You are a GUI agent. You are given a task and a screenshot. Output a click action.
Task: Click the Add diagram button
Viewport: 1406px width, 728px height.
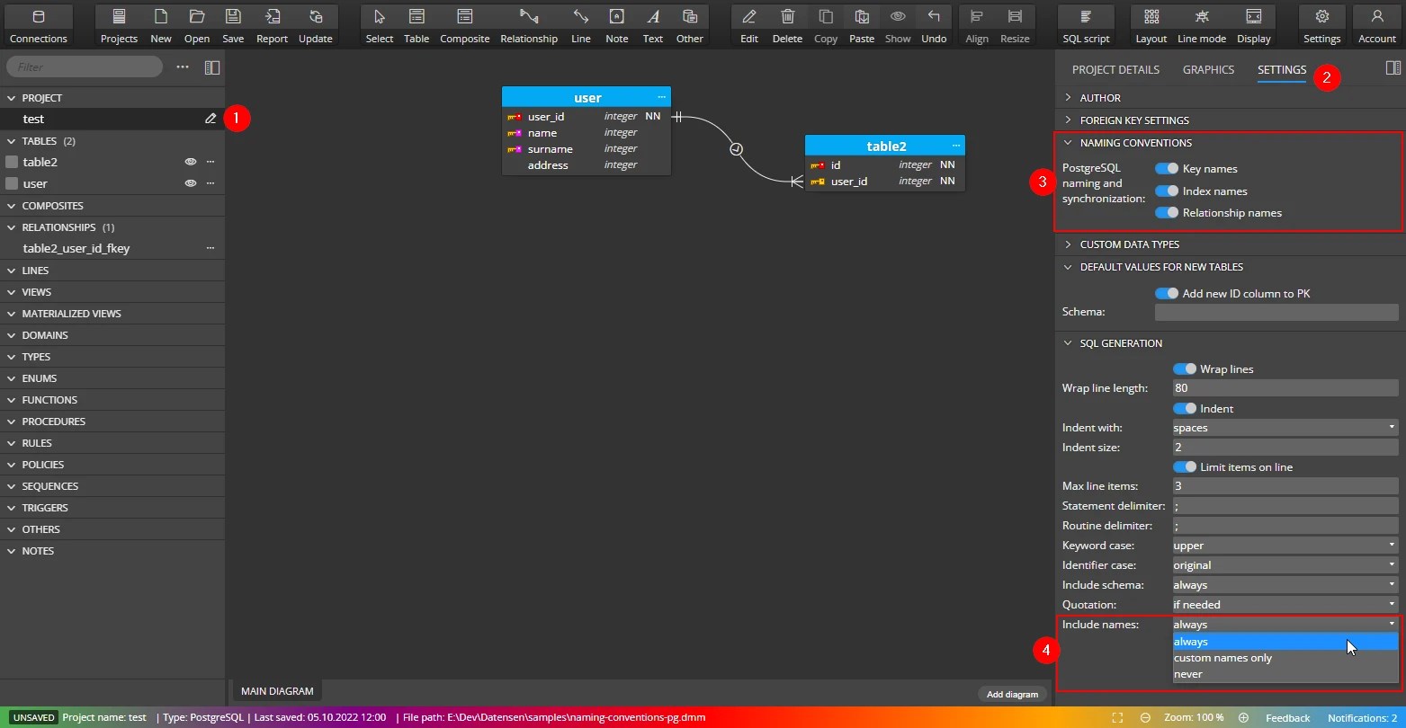[x=1012, y=694]
